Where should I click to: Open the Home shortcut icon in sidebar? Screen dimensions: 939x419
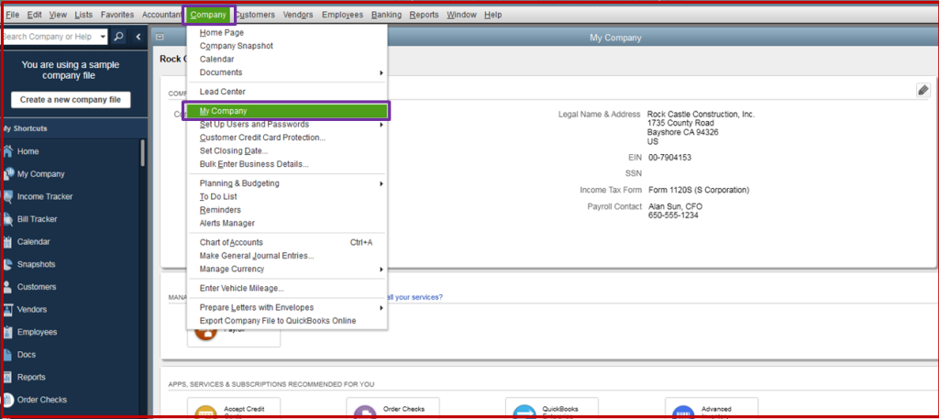(x=7, y=151)
